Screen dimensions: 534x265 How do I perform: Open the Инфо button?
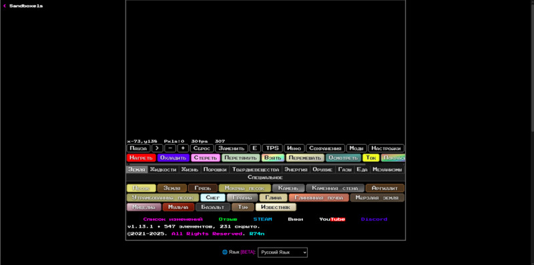294,148
